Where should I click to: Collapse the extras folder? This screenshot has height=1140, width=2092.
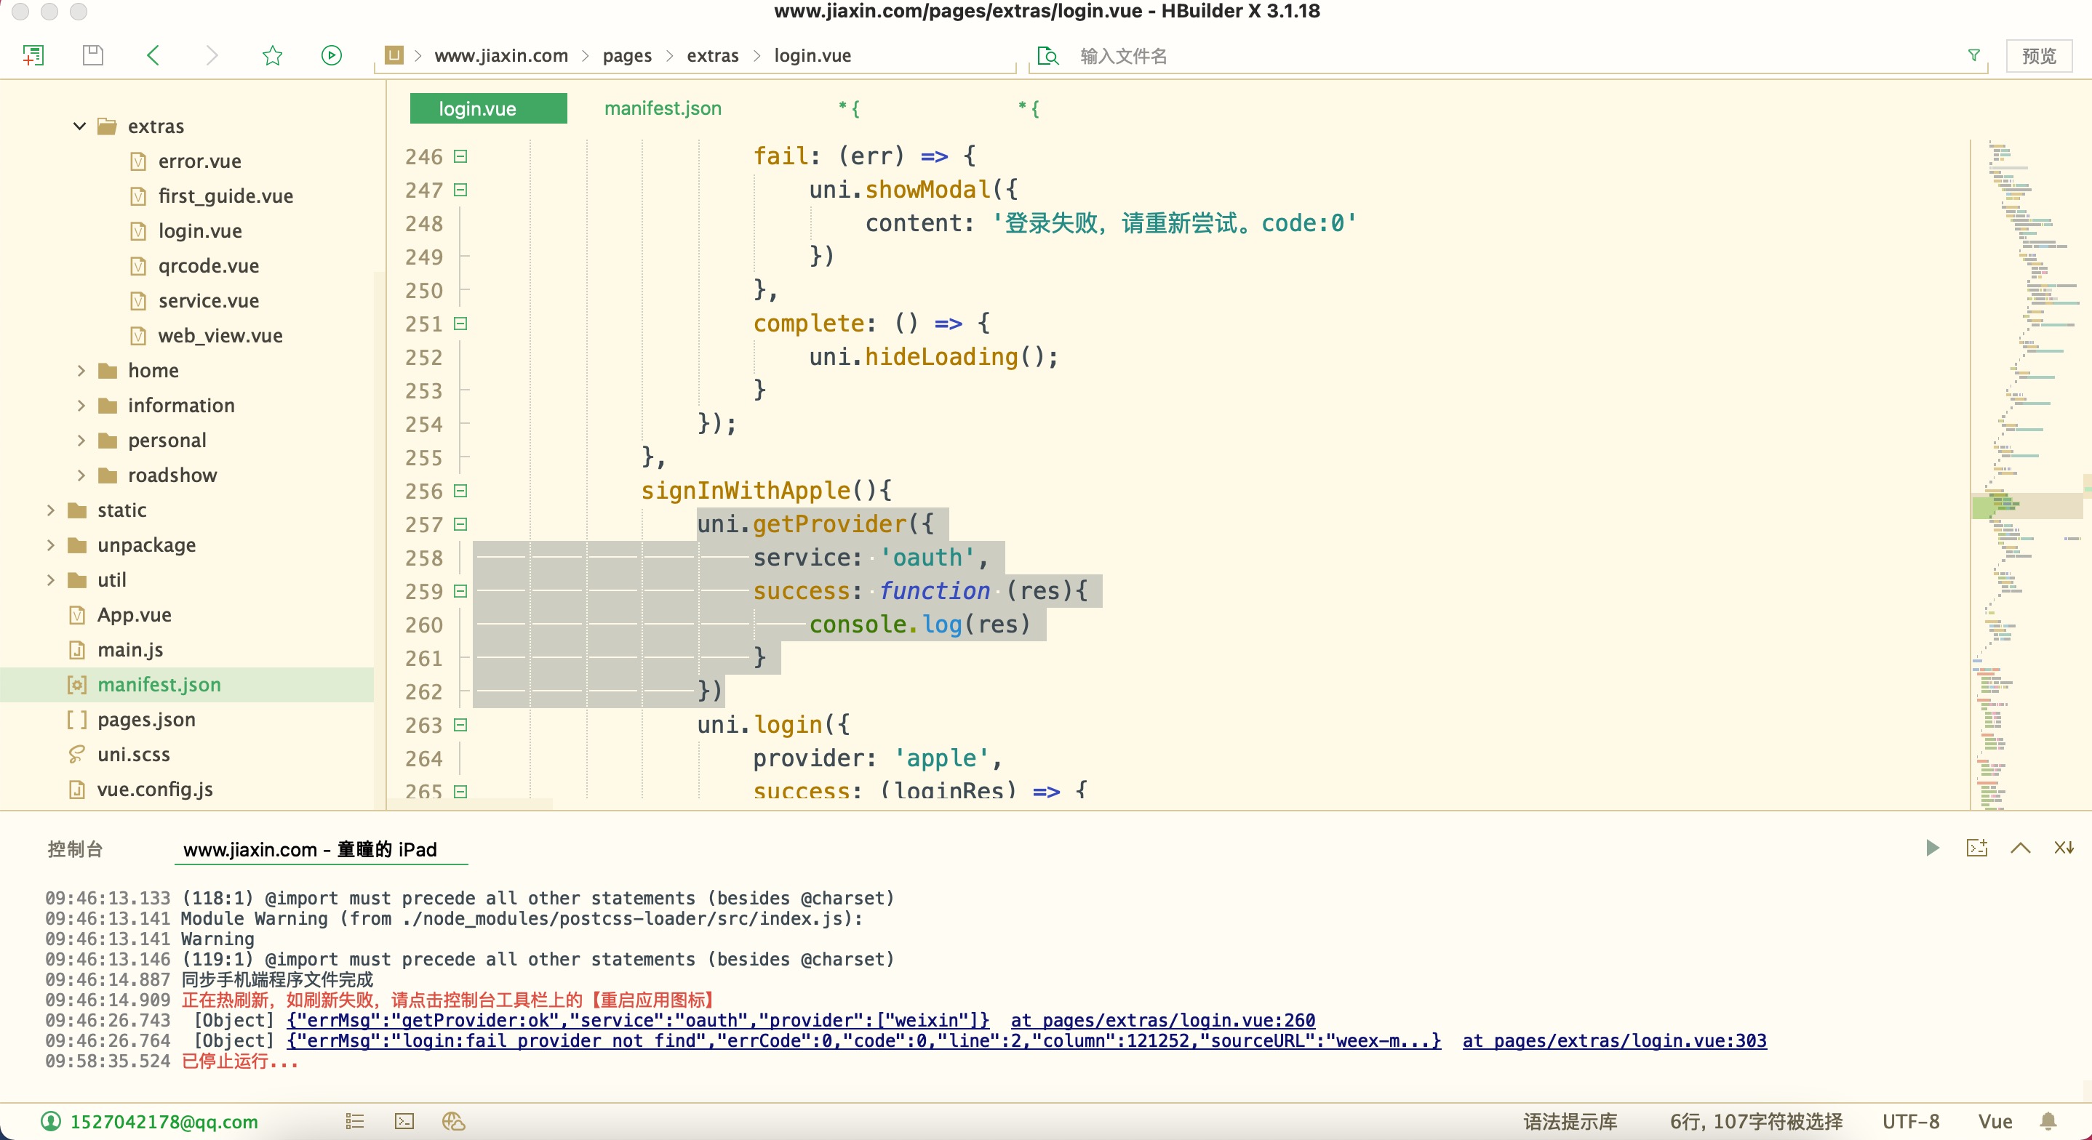pyautogui.click(x=79, y=126)
